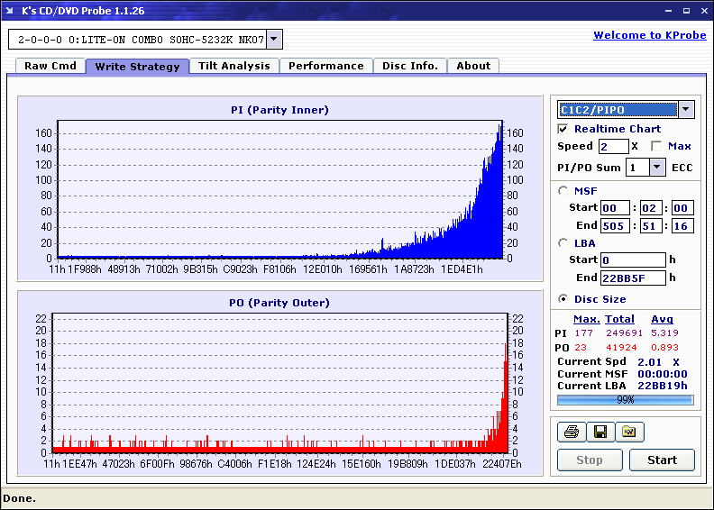Click the MSF Start seconds field showing 02

pyautogui.click(x=651, y=208)
